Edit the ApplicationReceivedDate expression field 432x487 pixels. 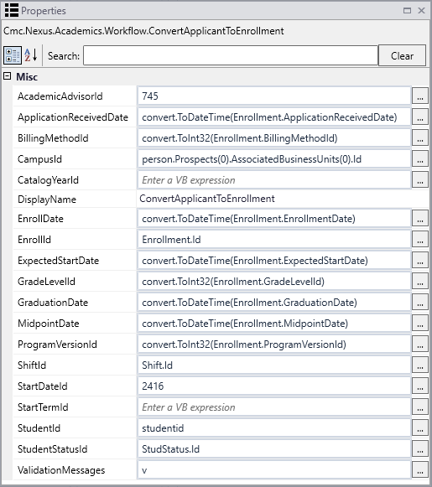pyautogui.click(x=274, y=117)
